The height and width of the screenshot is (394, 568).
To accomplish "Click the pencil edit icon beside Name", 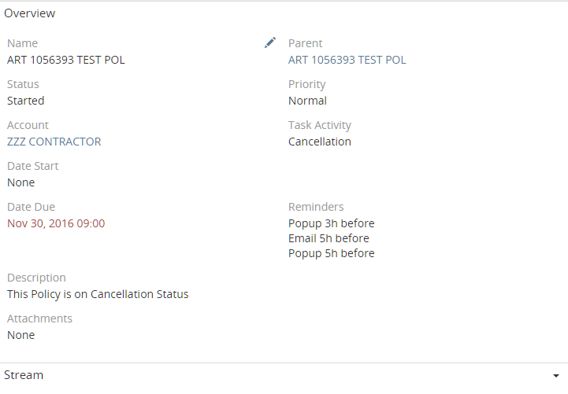I will 270,43.
